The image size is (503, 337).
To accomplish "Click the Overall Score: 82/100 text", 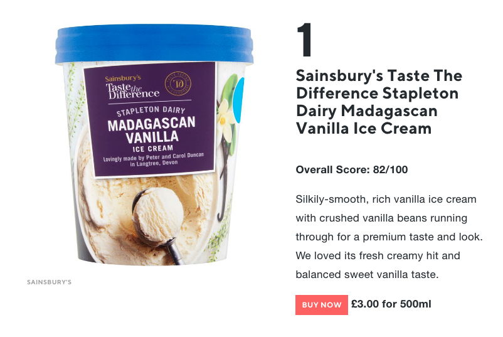I will click(352, 169).
